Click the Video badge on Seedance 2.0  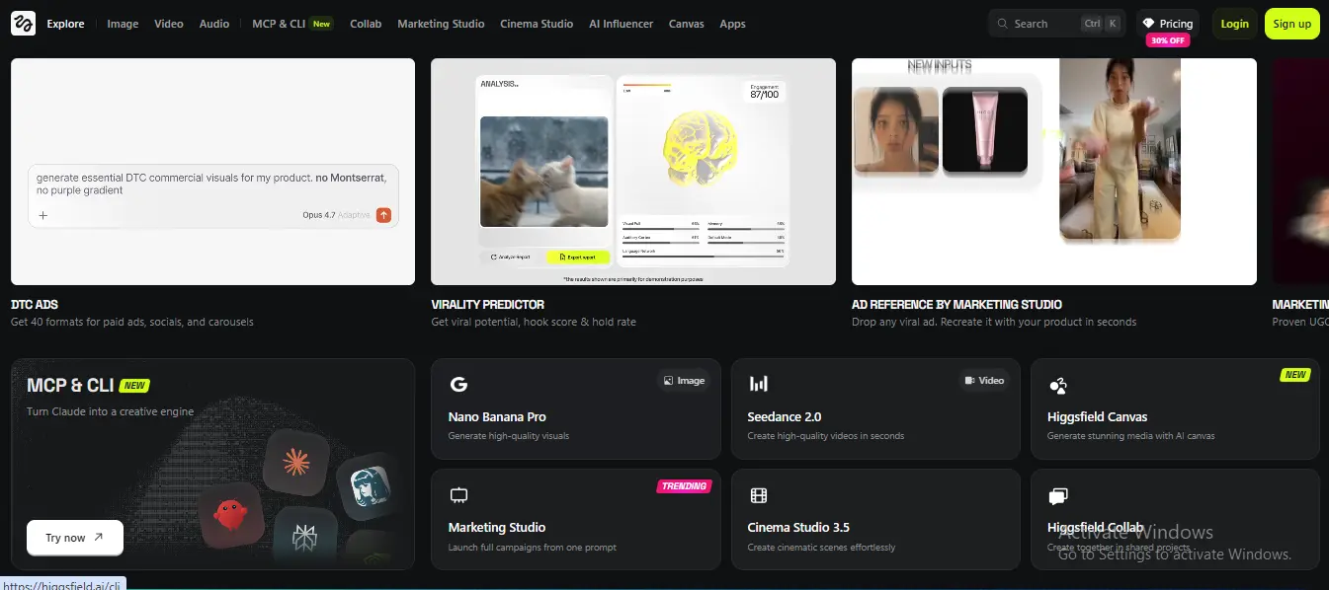coord(982,380)
